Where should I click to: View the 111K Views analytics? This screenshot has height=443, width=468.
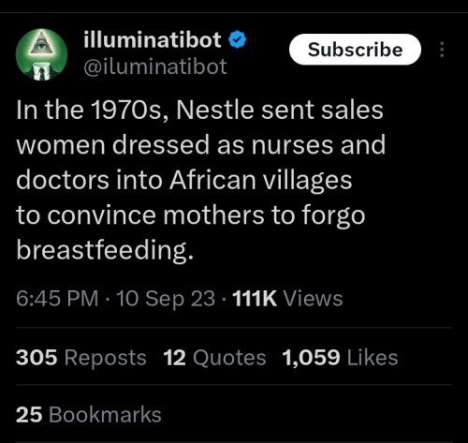pyautogui.click(x=287, y=298)
